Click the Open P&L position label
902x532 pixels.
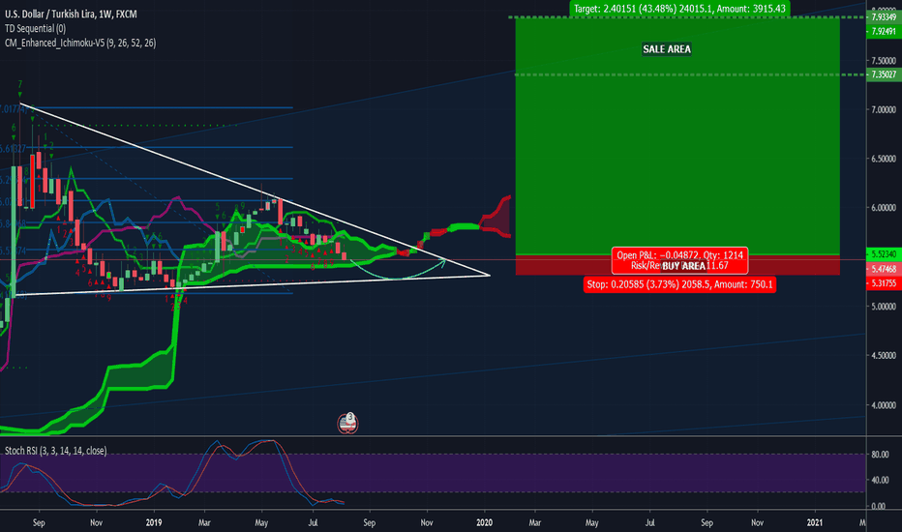[680, 260]
